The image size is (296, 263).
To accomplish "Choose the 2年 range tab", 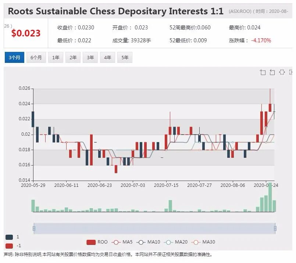I will tap(73, 57).
